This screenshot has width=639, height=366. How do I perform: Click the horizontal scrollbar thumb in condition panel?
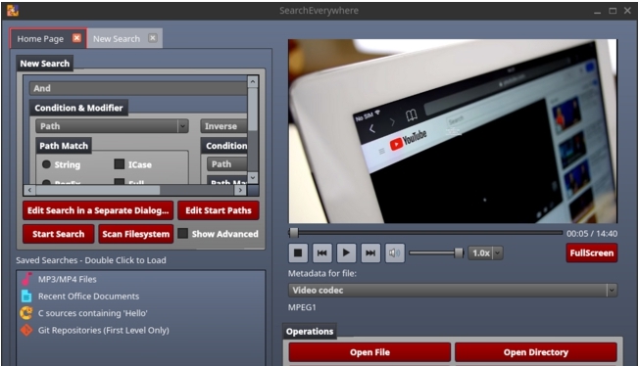98,190
